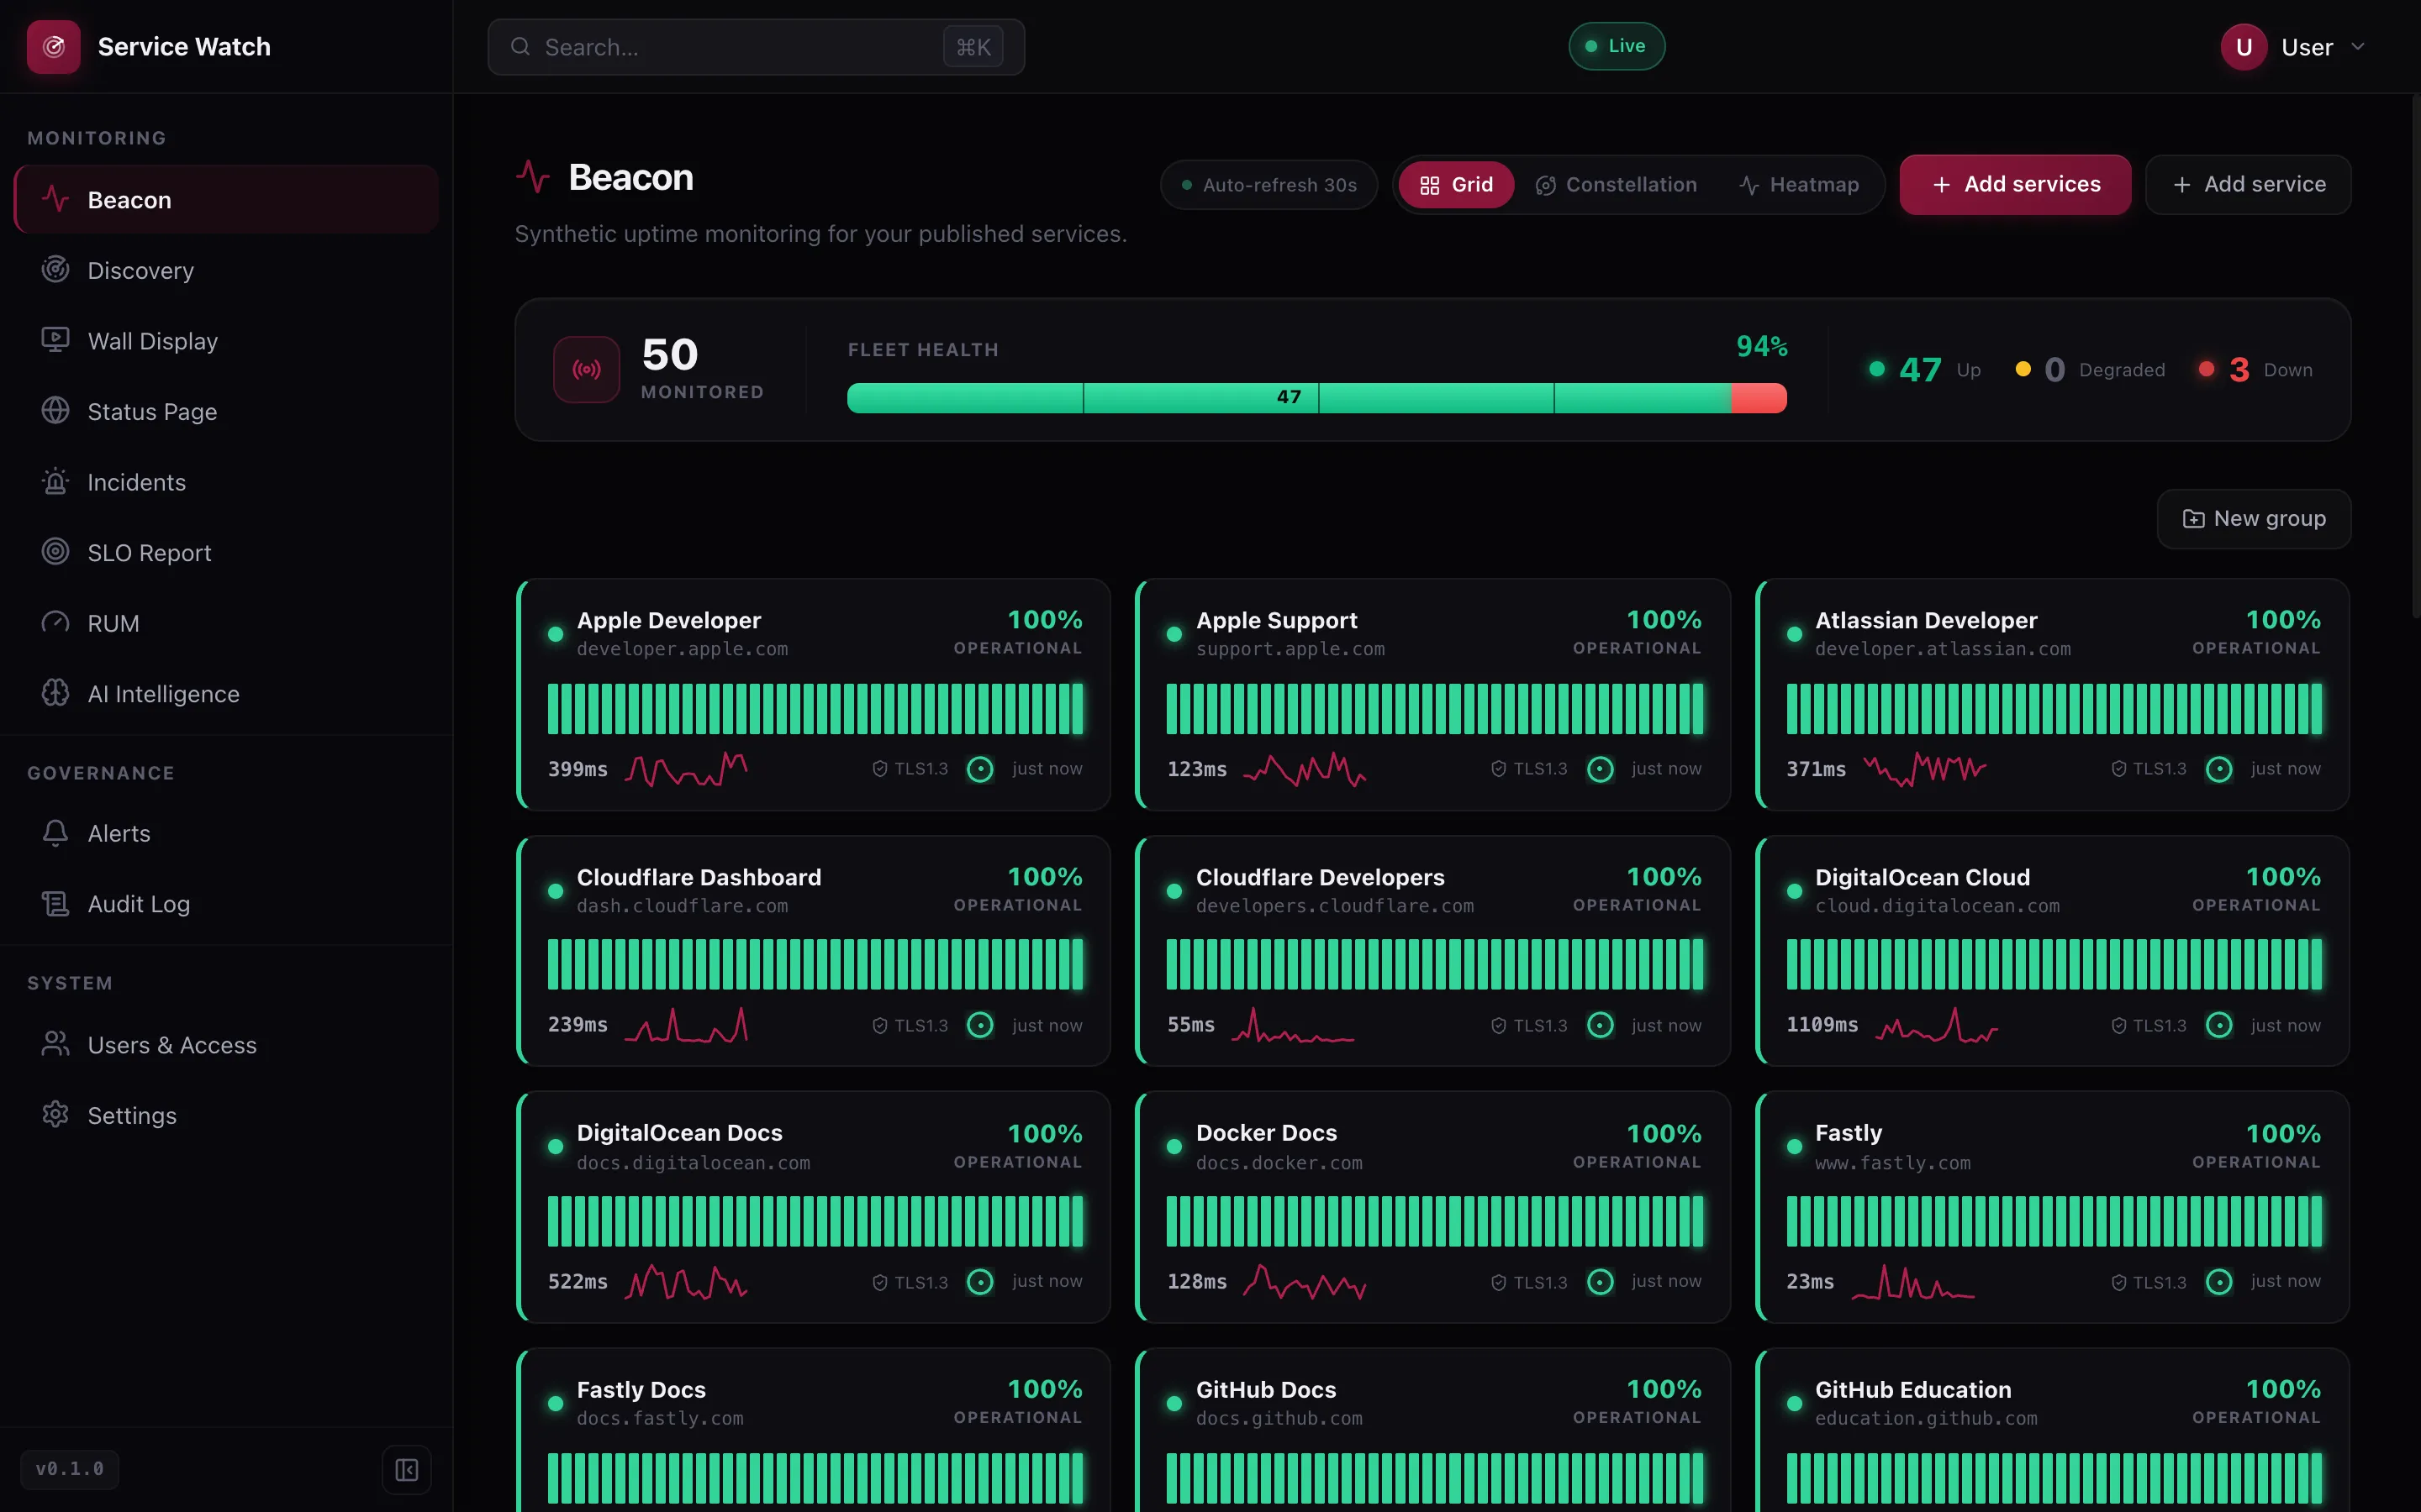The image size is (2421, 1512).
Task: Click the 47 Up counter
Action: point(1925,370)
